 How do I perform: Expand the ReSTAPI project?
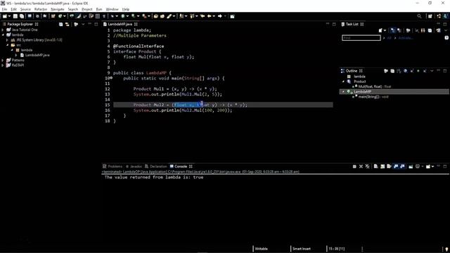tap(3, 65)
